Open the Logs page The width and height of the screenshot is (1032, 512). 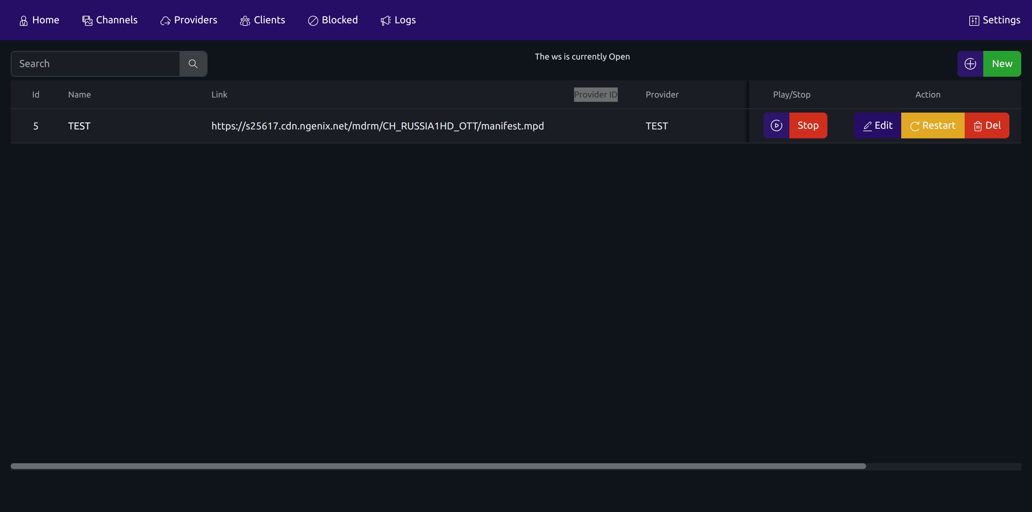[x=398, y=20]
